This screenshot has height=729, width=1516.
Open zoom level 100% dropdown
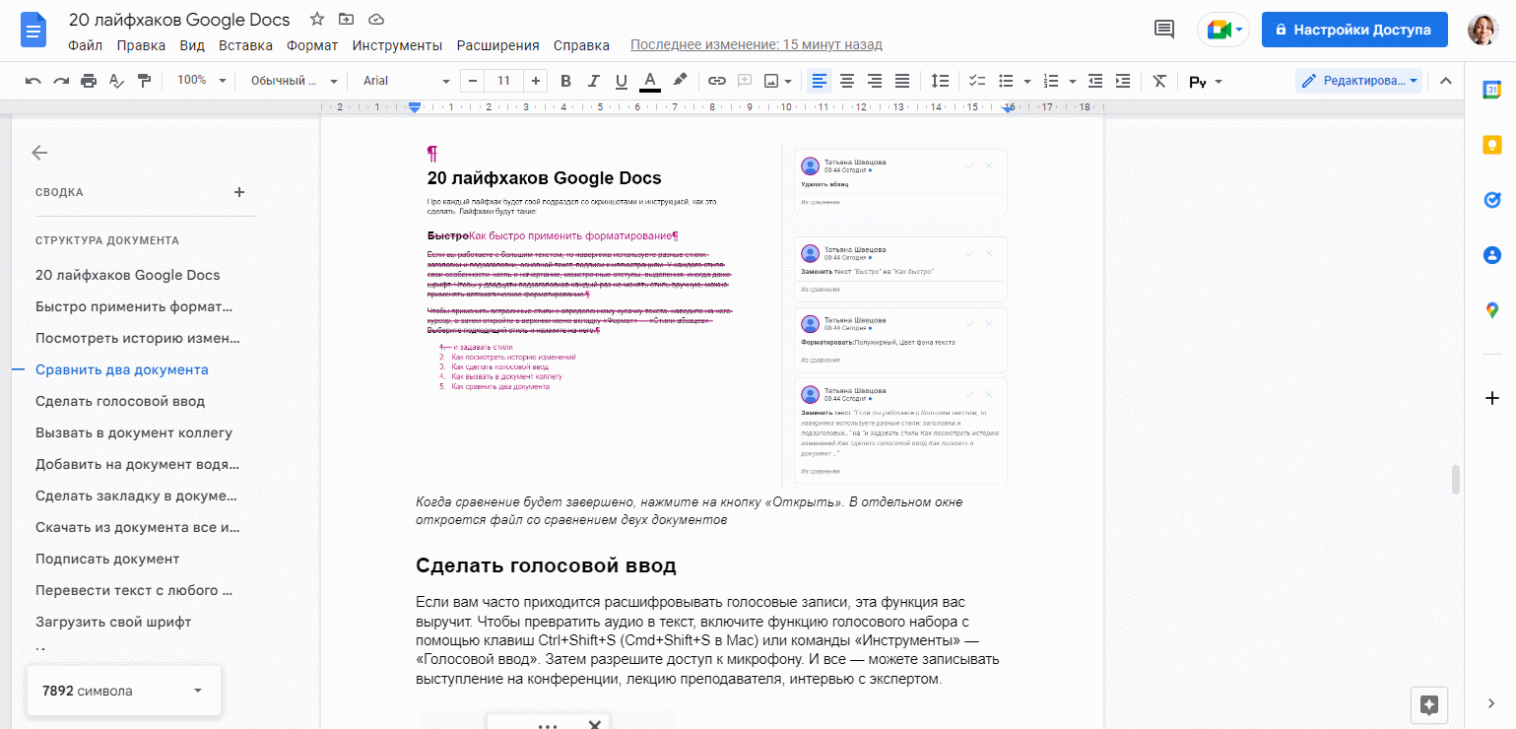coord(201,81)
